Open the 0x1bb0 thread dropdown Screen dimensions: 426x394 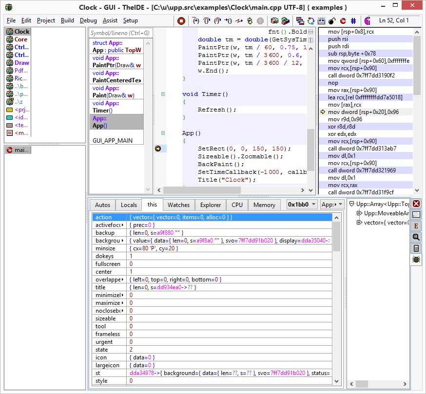pyautogui.click(x=302, y=205)
